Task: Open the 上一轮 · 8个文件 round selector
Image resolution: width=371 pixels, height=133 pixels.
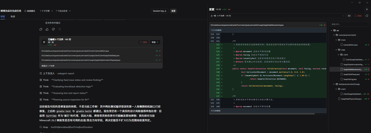Action: tap(277, 16)
